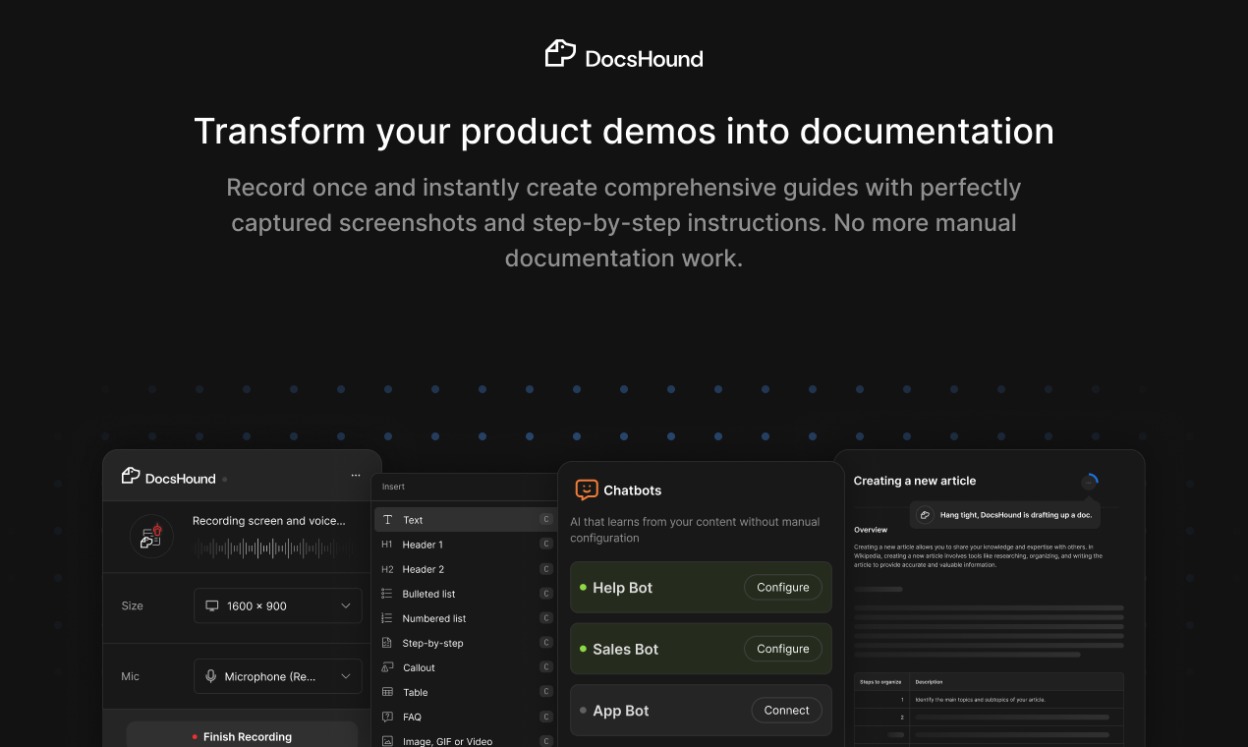Image resolution: width=1248 pixels, height=747 pixels.
Task: Click the DocsHound logo at page top
Action: click(624, 54)
